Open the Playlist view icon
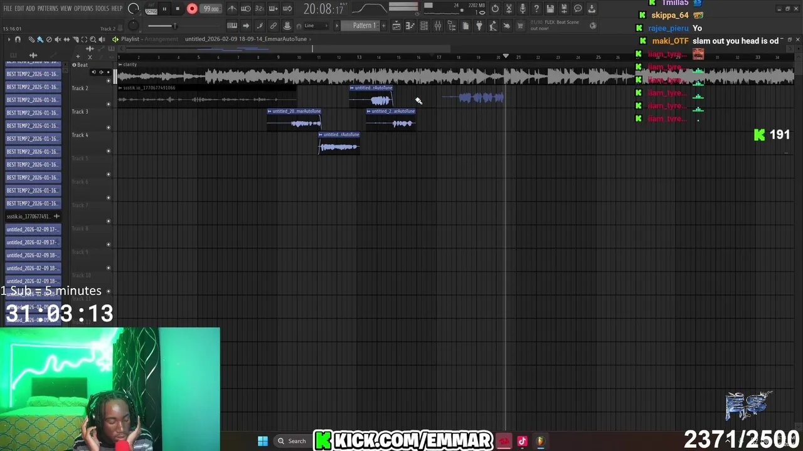803x451 pixels. click(x=396, y=26)
